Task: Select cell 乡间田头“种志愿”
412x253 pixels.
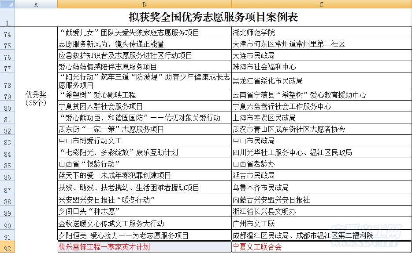Action: pos(144,211)
